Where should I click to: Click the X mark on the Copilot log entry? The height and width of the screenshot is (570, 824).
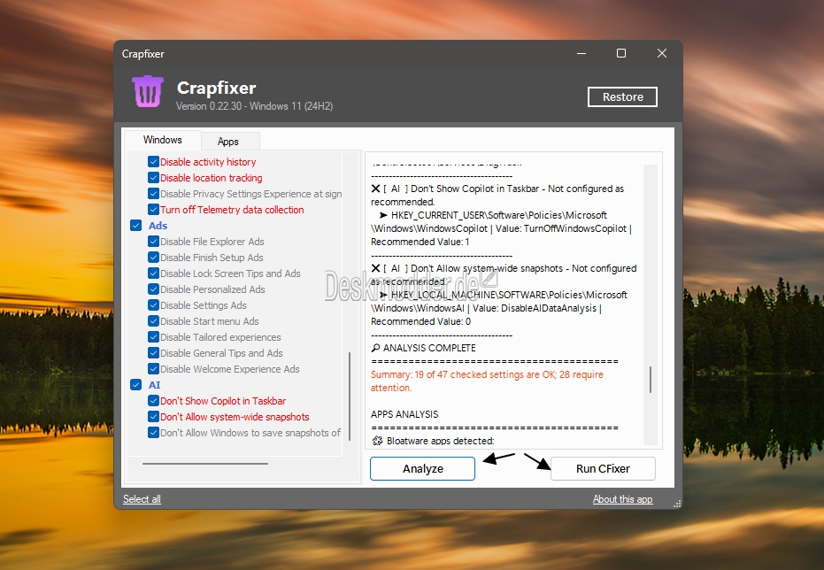(x=376, y=189)
